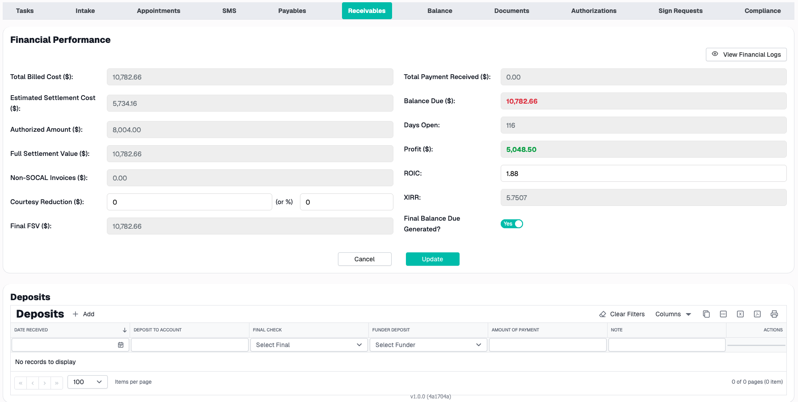Expand the Columns chooser
The width and height of the screenshot is (798, 402).
[673, 314]
